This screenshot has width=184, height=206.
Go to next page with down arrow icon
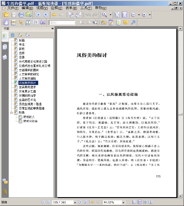pyautogui.click(x=46, y=15)
